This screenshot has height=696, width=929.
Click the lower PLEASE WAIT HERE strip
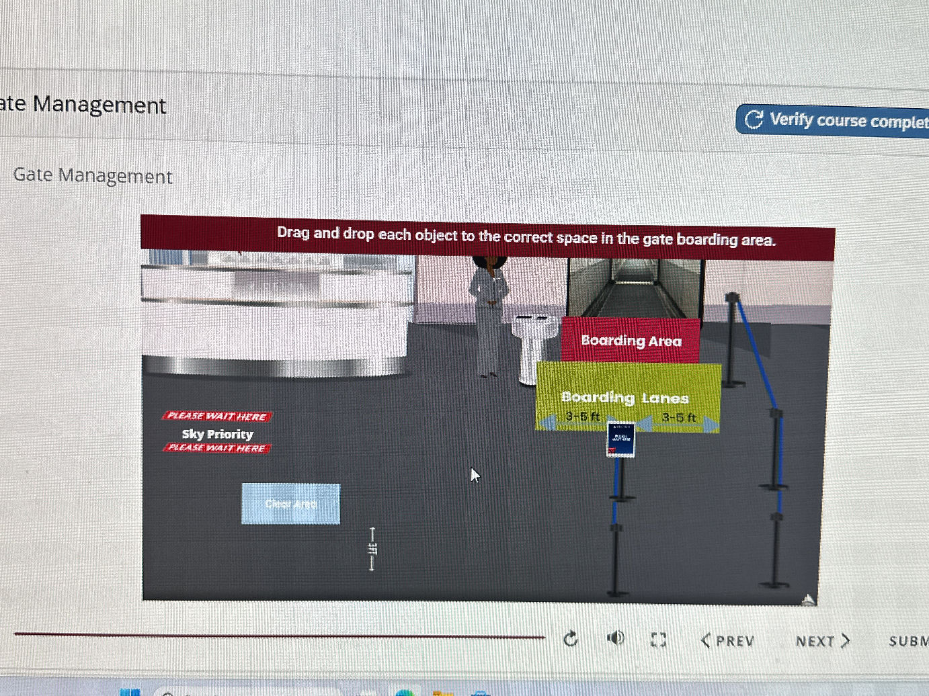[x=217, y=448]
